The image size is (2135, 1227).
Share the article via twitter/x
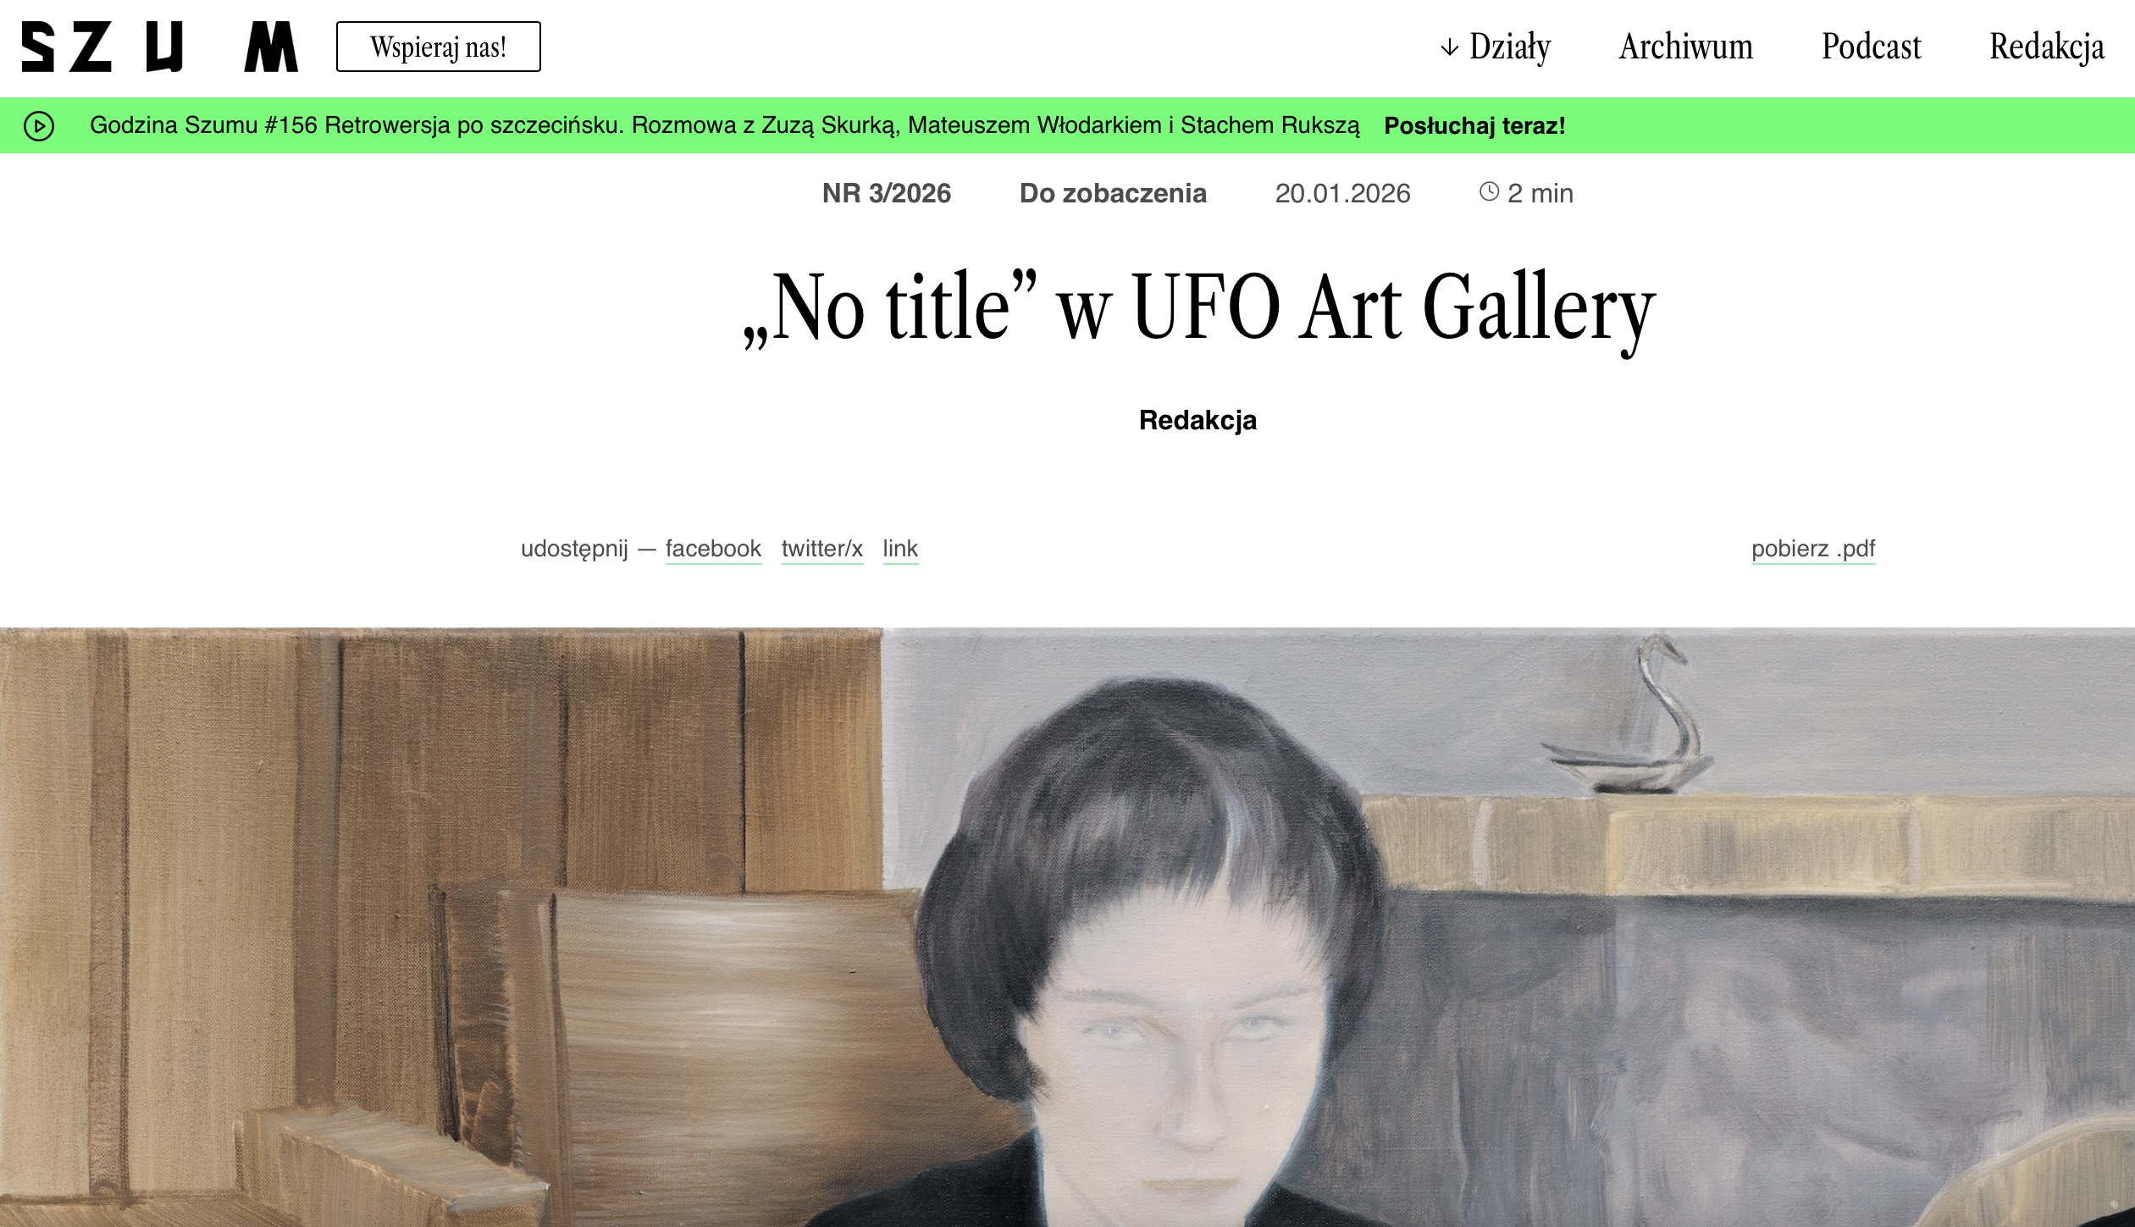822,549
